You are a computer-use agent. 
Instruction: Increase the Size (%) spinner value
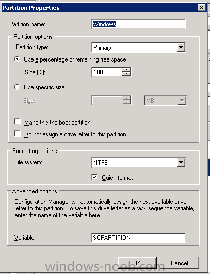click(126, 70)
